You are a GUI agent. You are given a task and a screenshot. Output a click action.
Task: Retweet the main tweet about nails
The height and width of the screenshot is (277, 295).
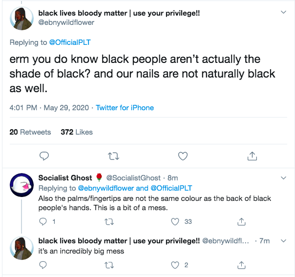pyautogui.click(x=113, y=156)
